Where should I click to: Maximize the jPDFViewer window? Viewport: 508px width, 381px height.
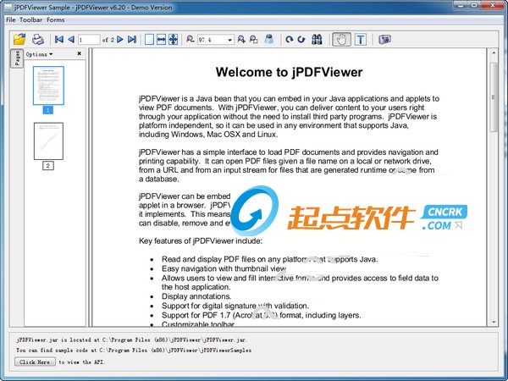474,5
